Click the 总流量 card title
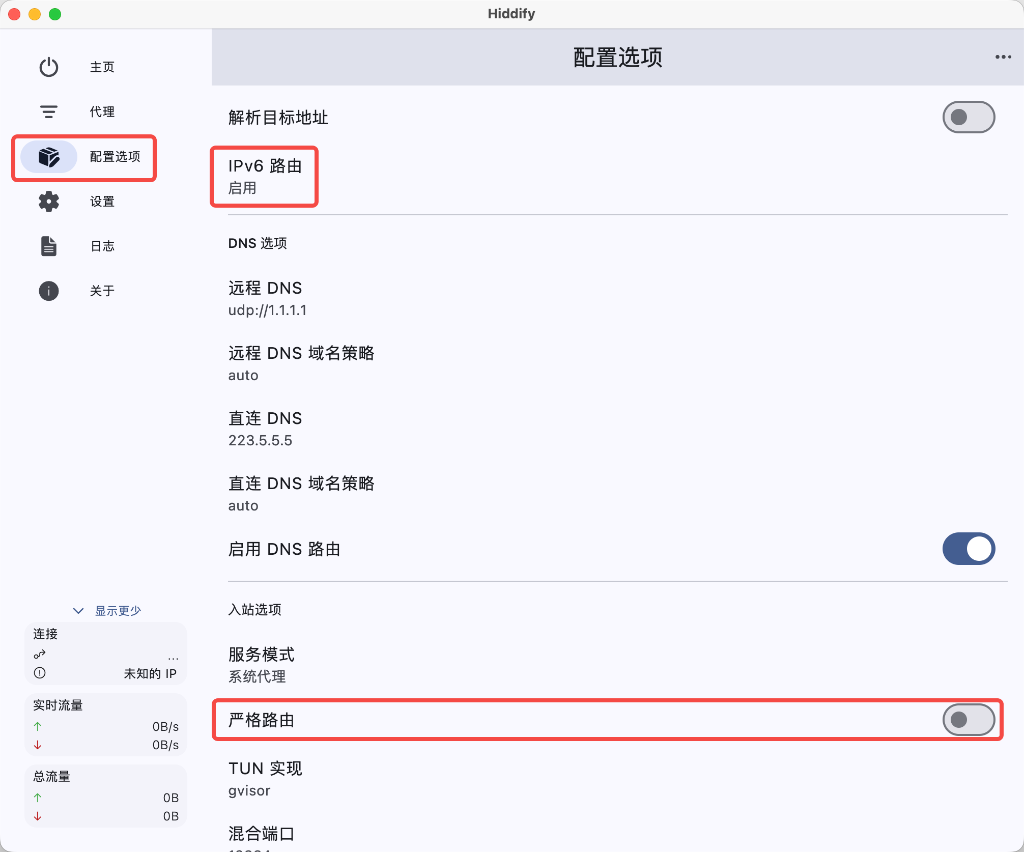This screenshot has width=1024, height=852. [51, 776]
